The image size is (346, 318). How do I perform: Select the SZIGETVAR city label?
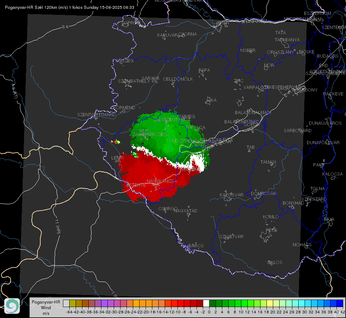[231, 237]
